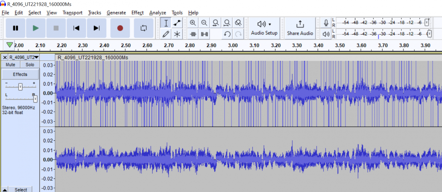Activate the Multi-tool asterisk icon
Screen dimensions: 442x192
(177, 34)
